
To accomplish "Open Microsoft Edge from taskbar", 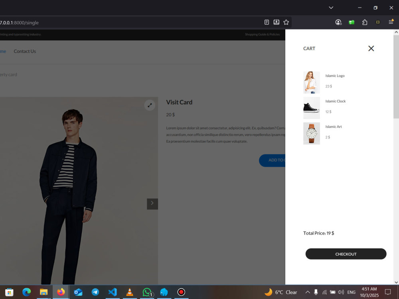I will point(26,292).
